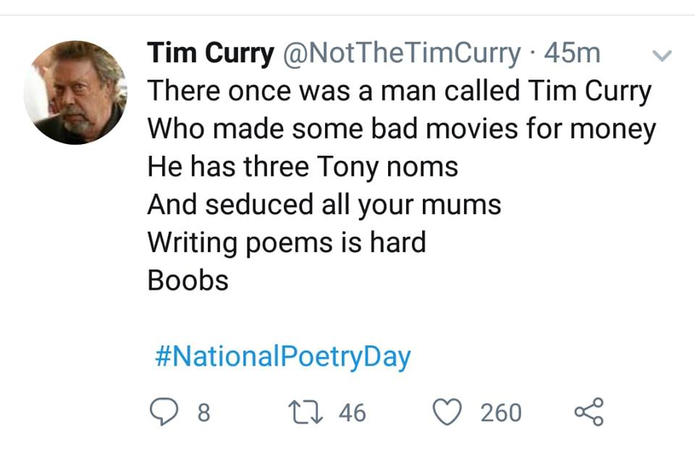Click the reply speech bubble icon
The width and height of the screenshot is (695, 449).
click(165, 412)
